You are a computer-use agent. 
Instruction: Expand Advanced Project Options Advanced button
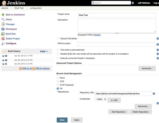147,69
